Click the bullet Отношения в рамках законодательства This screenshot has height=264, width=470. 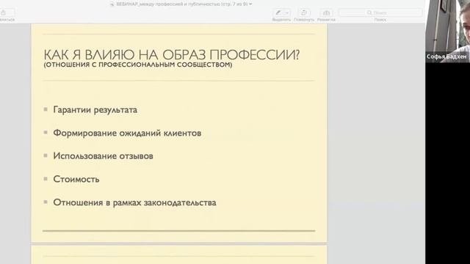click(x=134, y=202)
